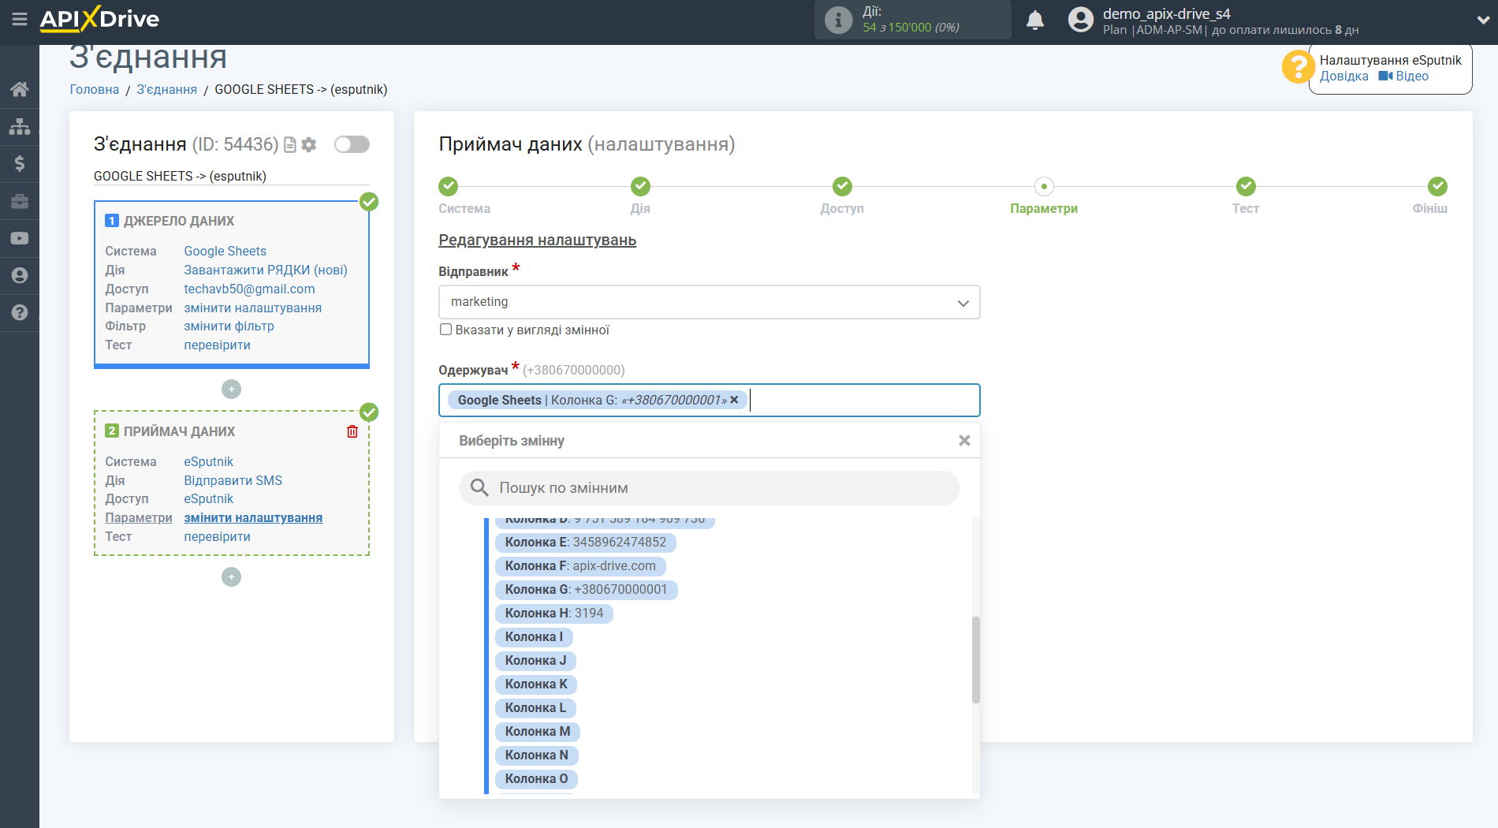Open the billing dollar sidebar icon
Image resolution: width=1498 pixels, height=828 pixels.
tap(20, 163)
